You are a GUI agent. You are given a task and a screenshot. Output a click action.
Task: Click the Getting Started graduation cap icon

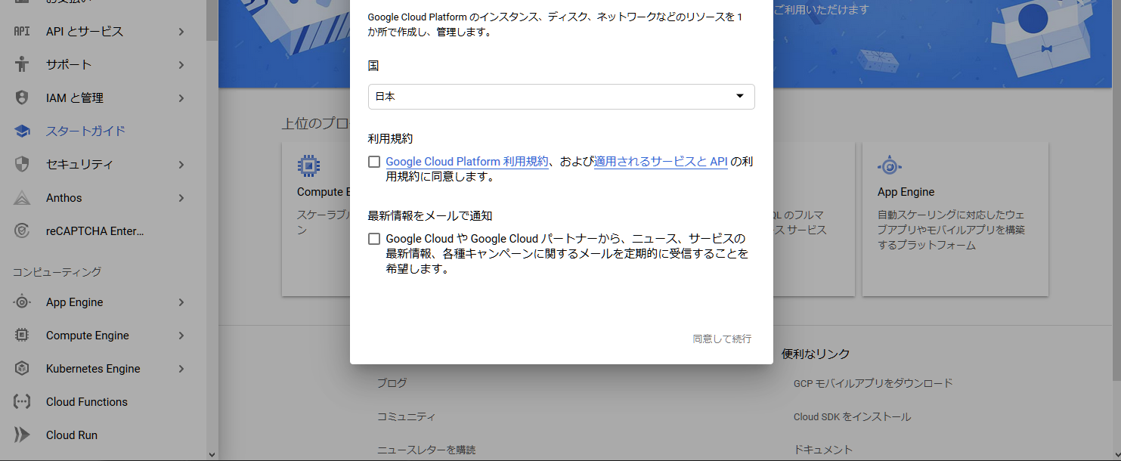click(22, 131)
